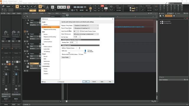Open the Custom track control dropdown

click(x=56, y=16)
